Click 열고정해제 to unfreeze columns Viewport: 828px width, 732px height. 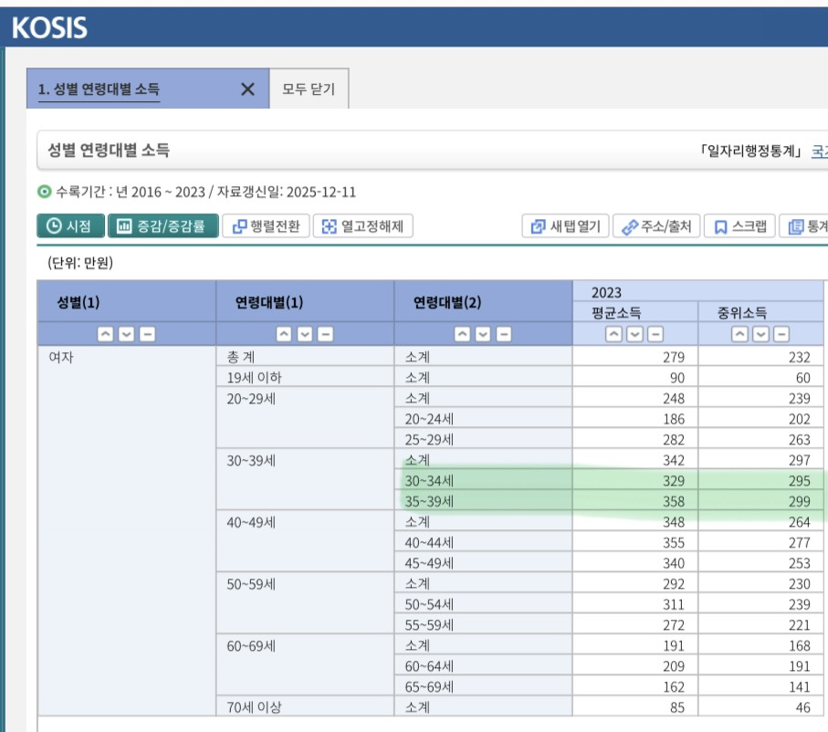click(363, 226)
